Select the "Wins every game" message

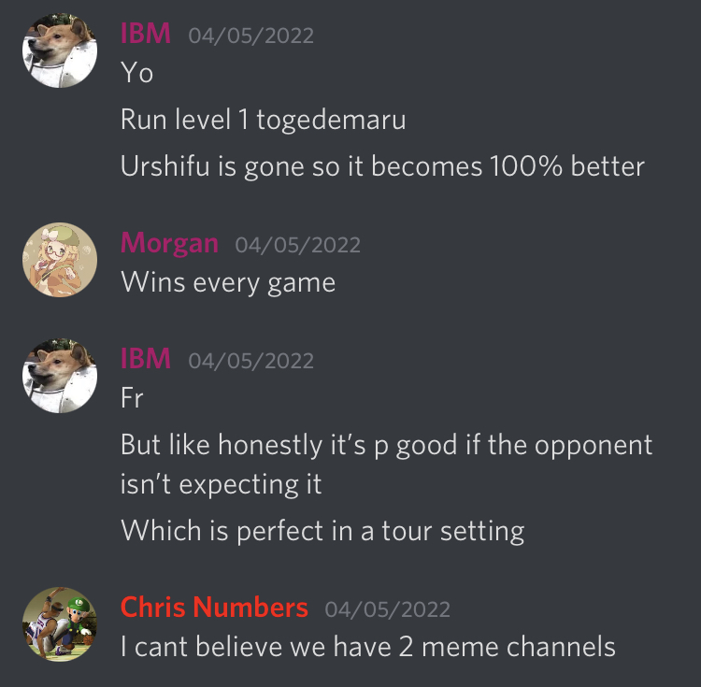tap(228, 283)
